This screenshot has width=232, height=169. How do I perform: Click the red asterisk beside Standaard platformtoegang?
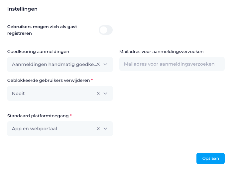click(x=71, y=115)
